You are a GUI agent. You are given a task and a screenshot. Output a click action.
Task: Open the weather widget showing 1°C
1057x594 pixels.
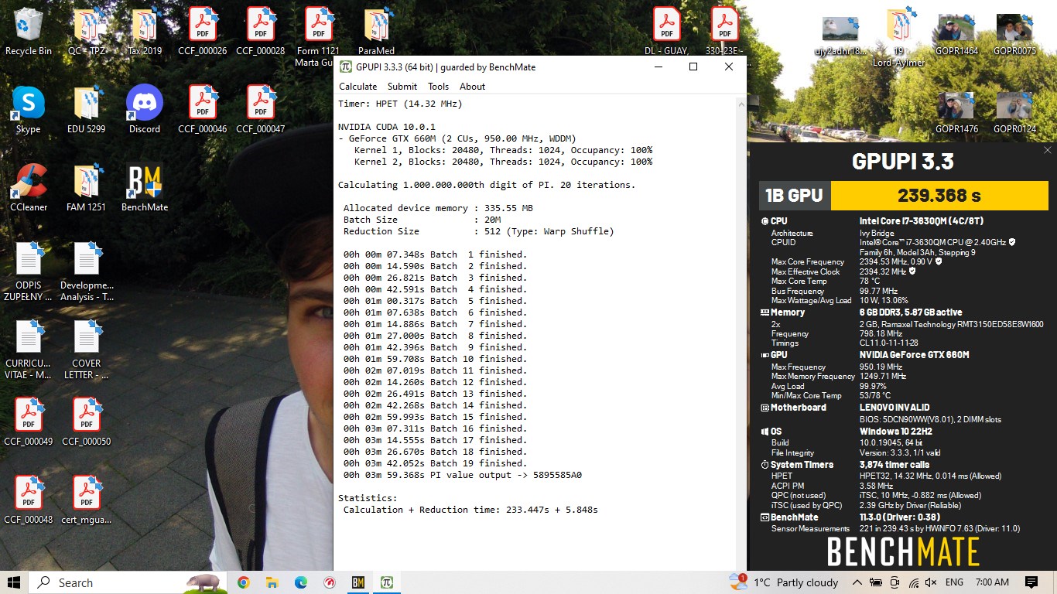click(x=784, y=582)
